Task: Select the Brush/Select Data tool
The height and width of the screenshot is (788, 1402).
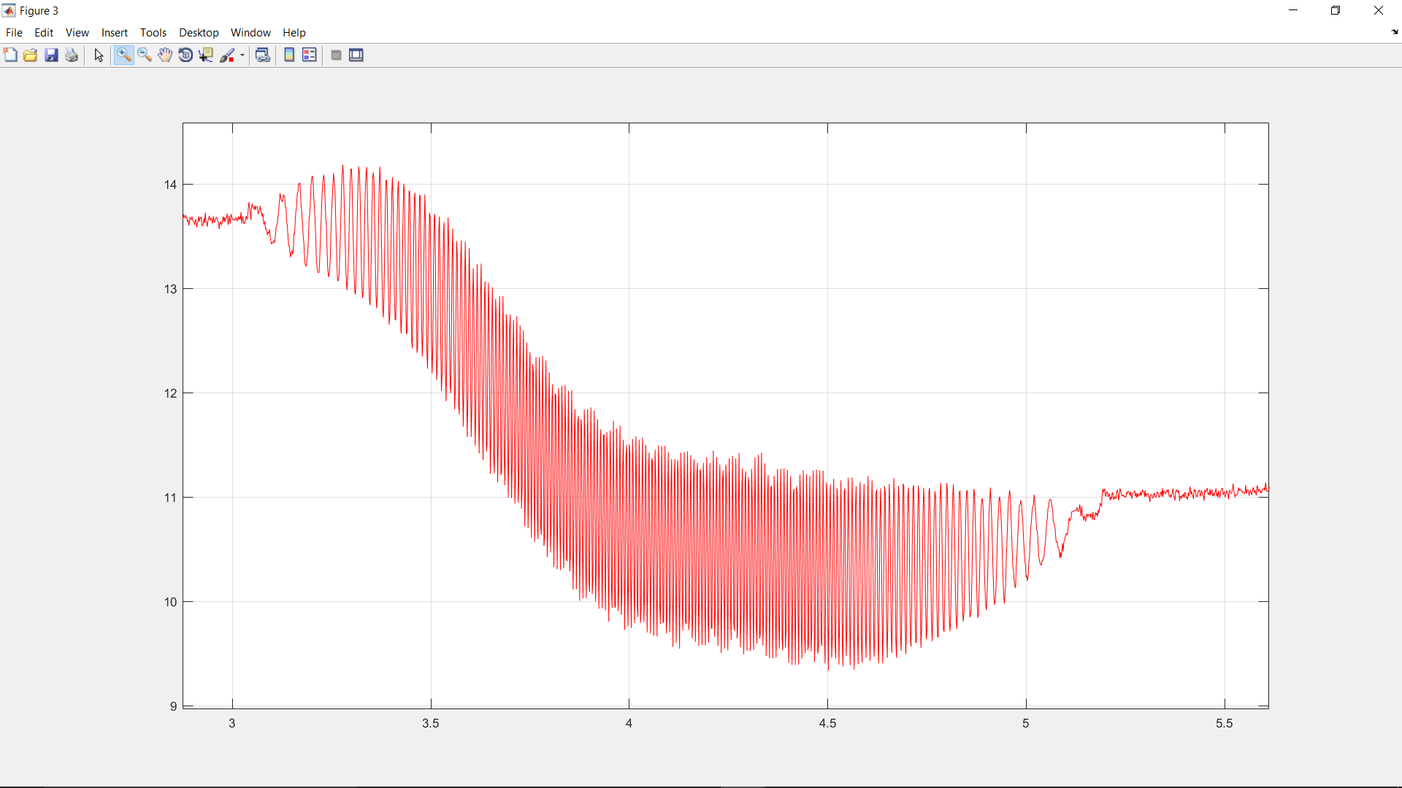Action: (x=228, y=55)
